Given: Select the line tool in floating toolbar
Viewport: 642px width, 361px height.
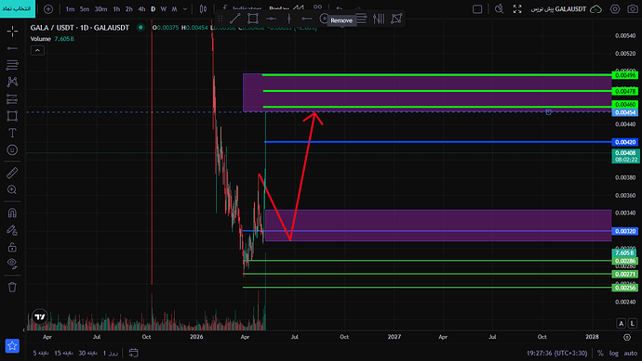Looking at the screenshot, I should [x=235, y=19].
